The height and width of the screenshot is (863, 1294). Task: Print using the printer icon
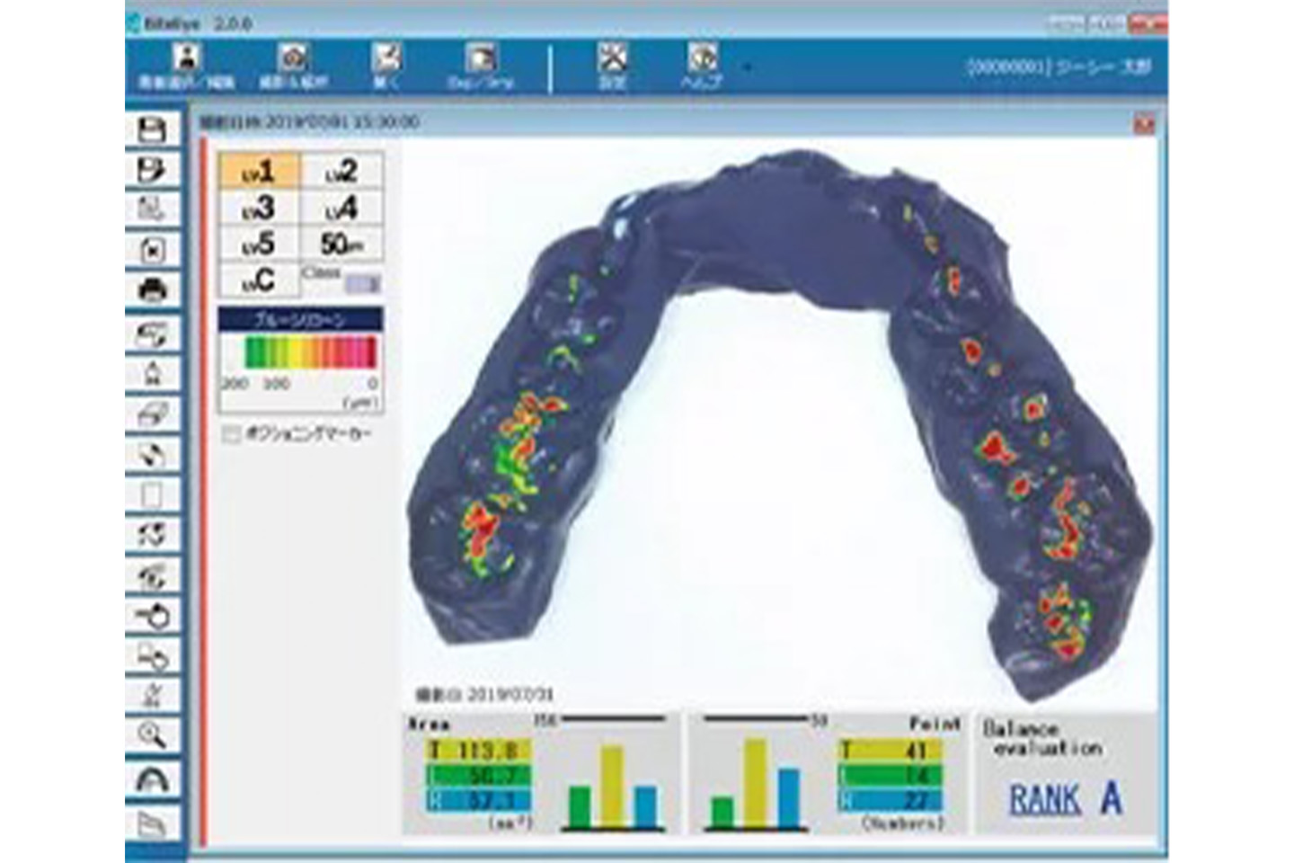pyautogui.click(x=153, y=291)
